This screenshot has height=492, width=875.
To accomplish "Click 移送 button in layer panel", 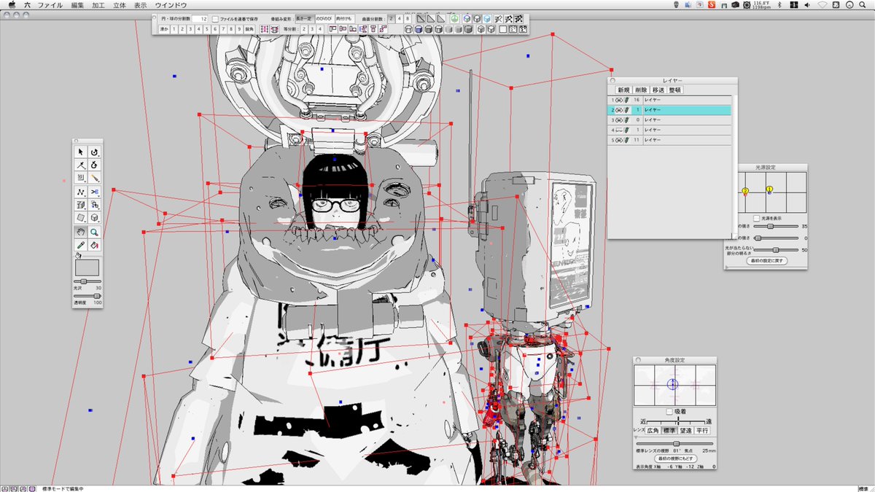I will click(x=658, y=90).
